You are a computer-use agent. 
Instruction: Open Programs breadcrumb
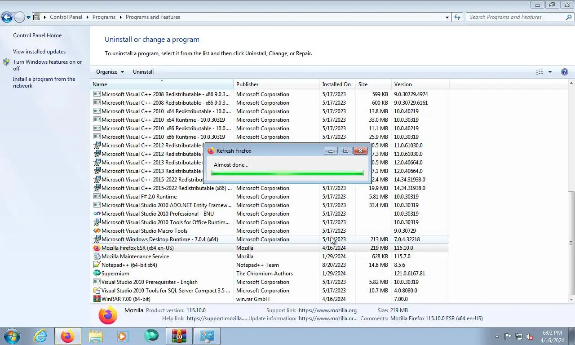pyautogui.click(x=104, y=17)
